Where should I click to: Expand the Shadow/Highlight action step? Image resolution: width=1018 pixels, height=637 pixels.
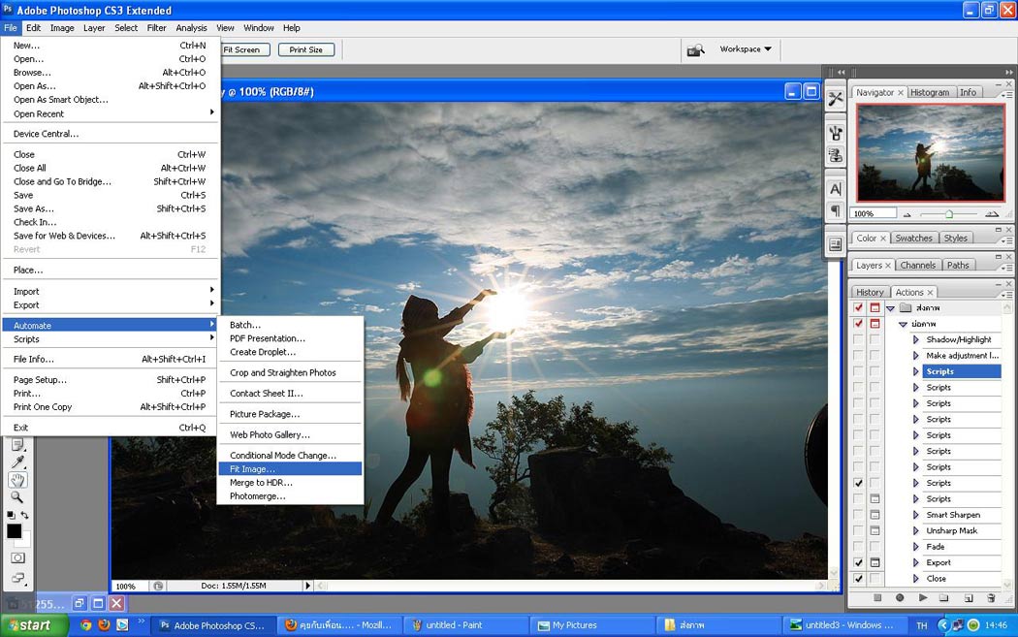915,339
